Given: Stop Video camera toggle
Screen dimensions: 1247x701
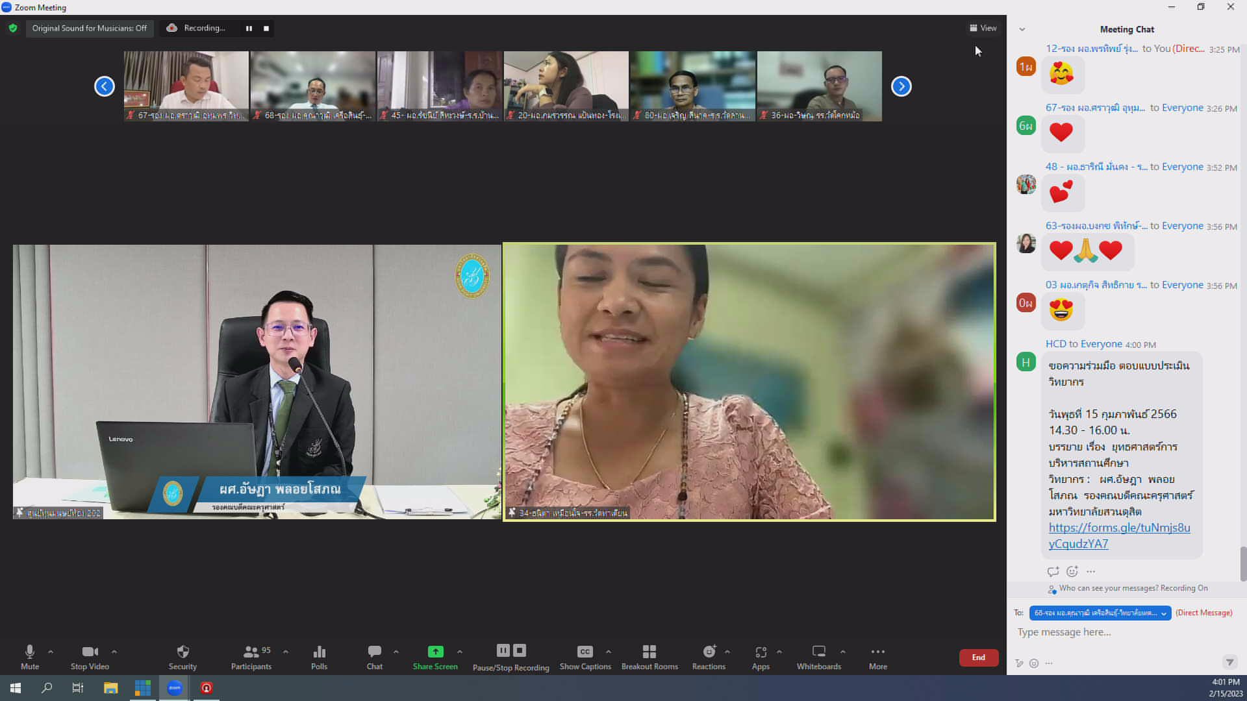Looking at the screenshot, I should 90,652.
